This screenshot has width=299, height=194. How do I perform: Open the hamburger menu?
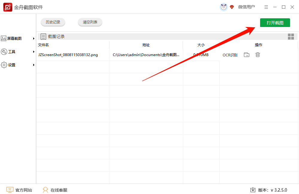pyautogui.click(x=266, y=7)
